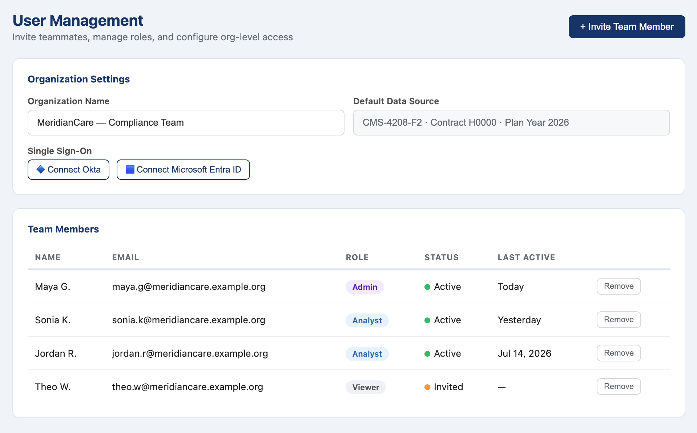Click the Invited status text

(x=448, y=387)
